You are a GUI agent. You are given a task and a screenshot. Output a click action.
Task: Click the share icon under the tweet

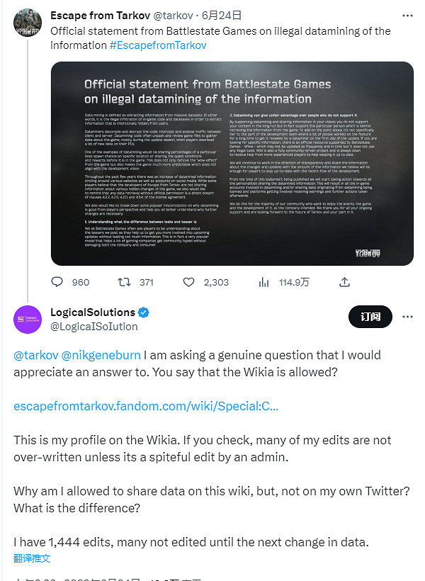click(x=344, y=282)
